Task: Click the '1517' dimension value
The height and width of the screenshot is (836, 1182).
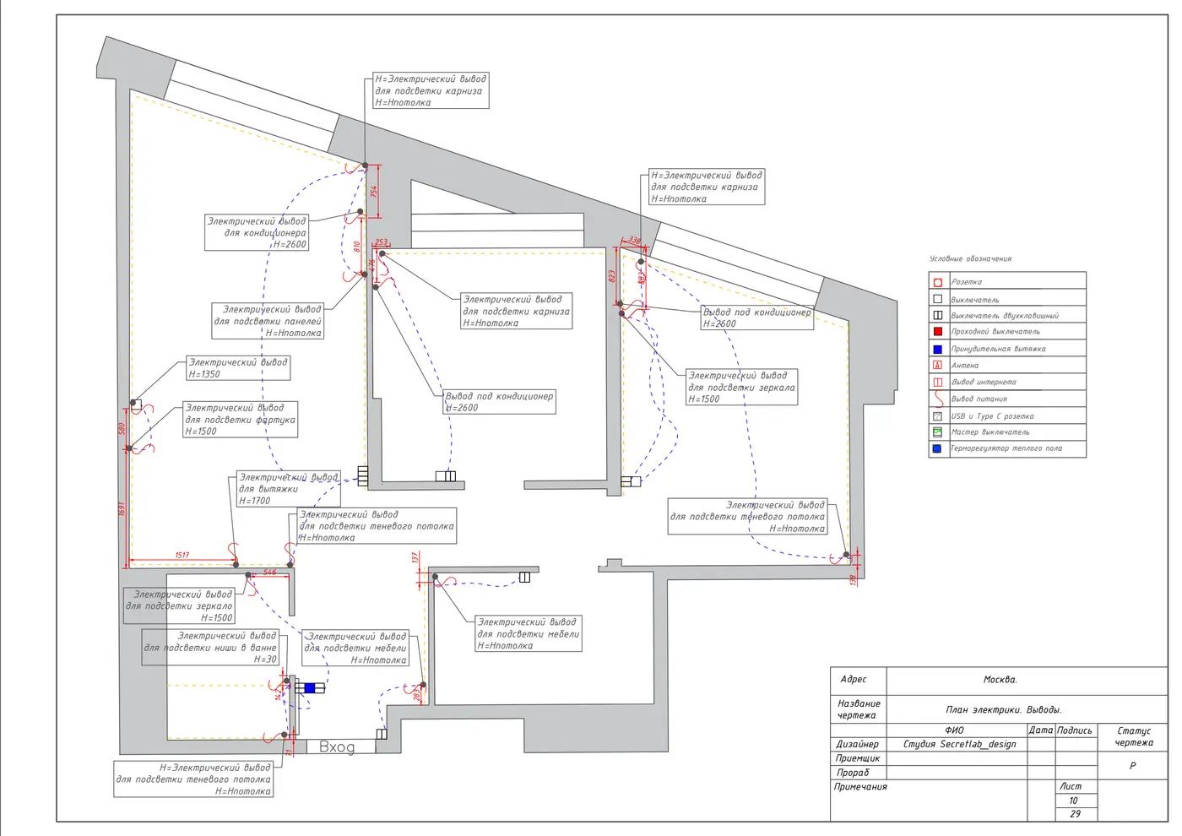Action: [182, 555]
